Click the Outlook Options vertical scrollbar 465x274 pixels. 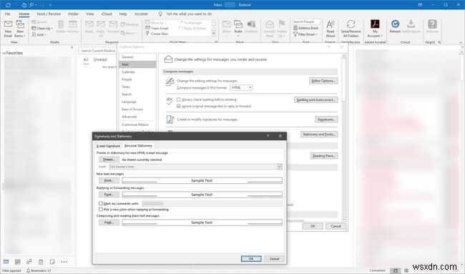pos(343,137)
